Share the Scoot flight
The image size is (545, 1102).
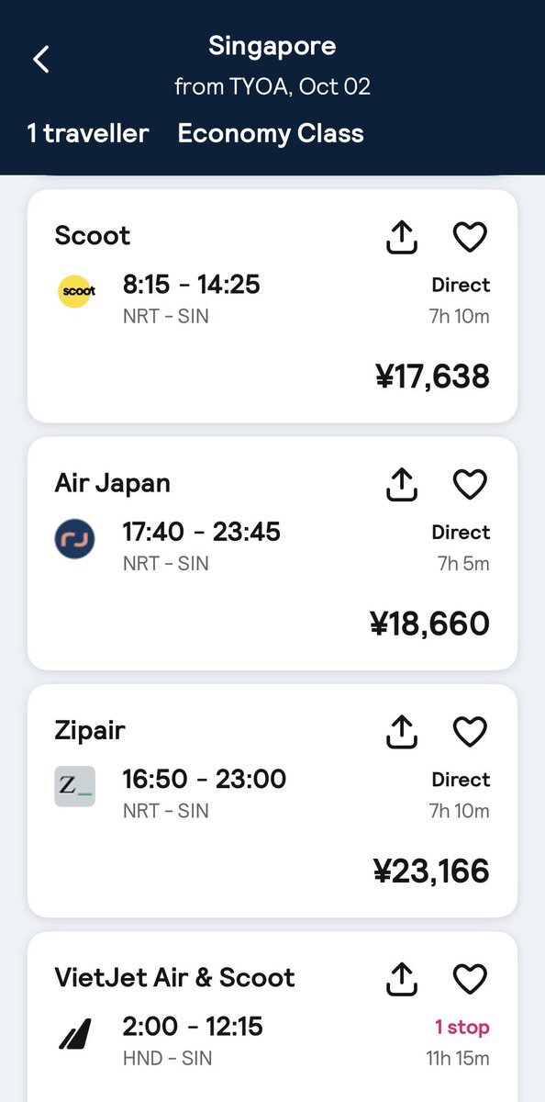401,237
